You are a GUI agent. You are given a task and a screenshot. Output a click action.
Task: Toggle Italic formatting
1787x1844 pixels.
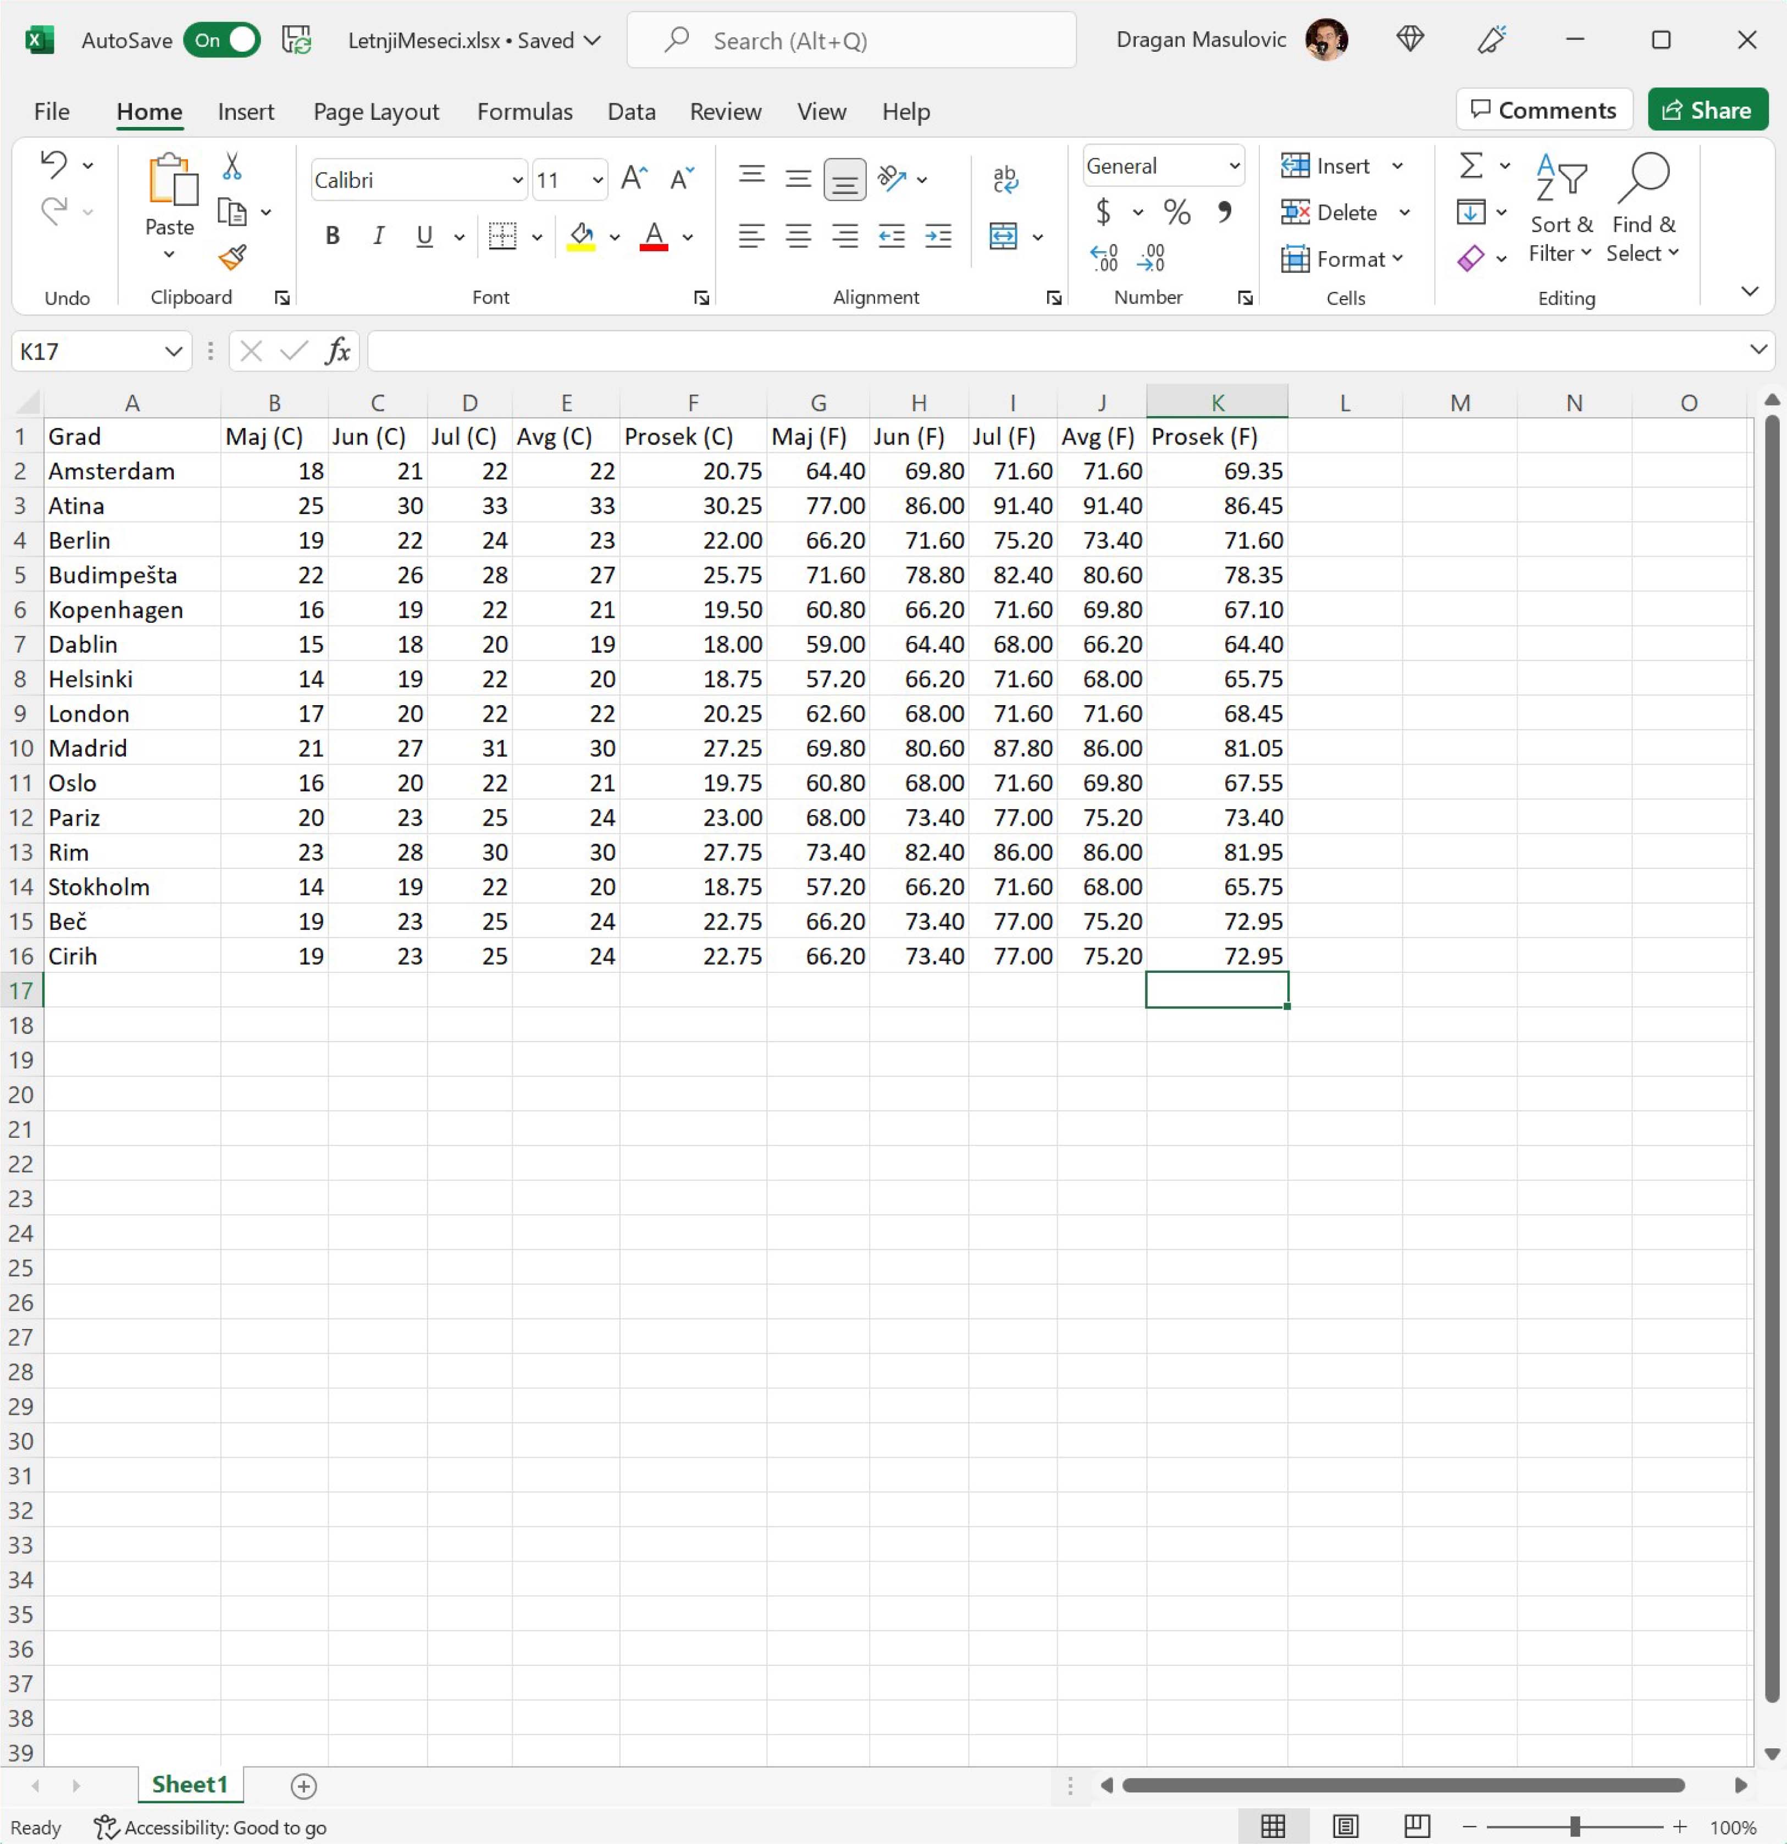point(378,236)
